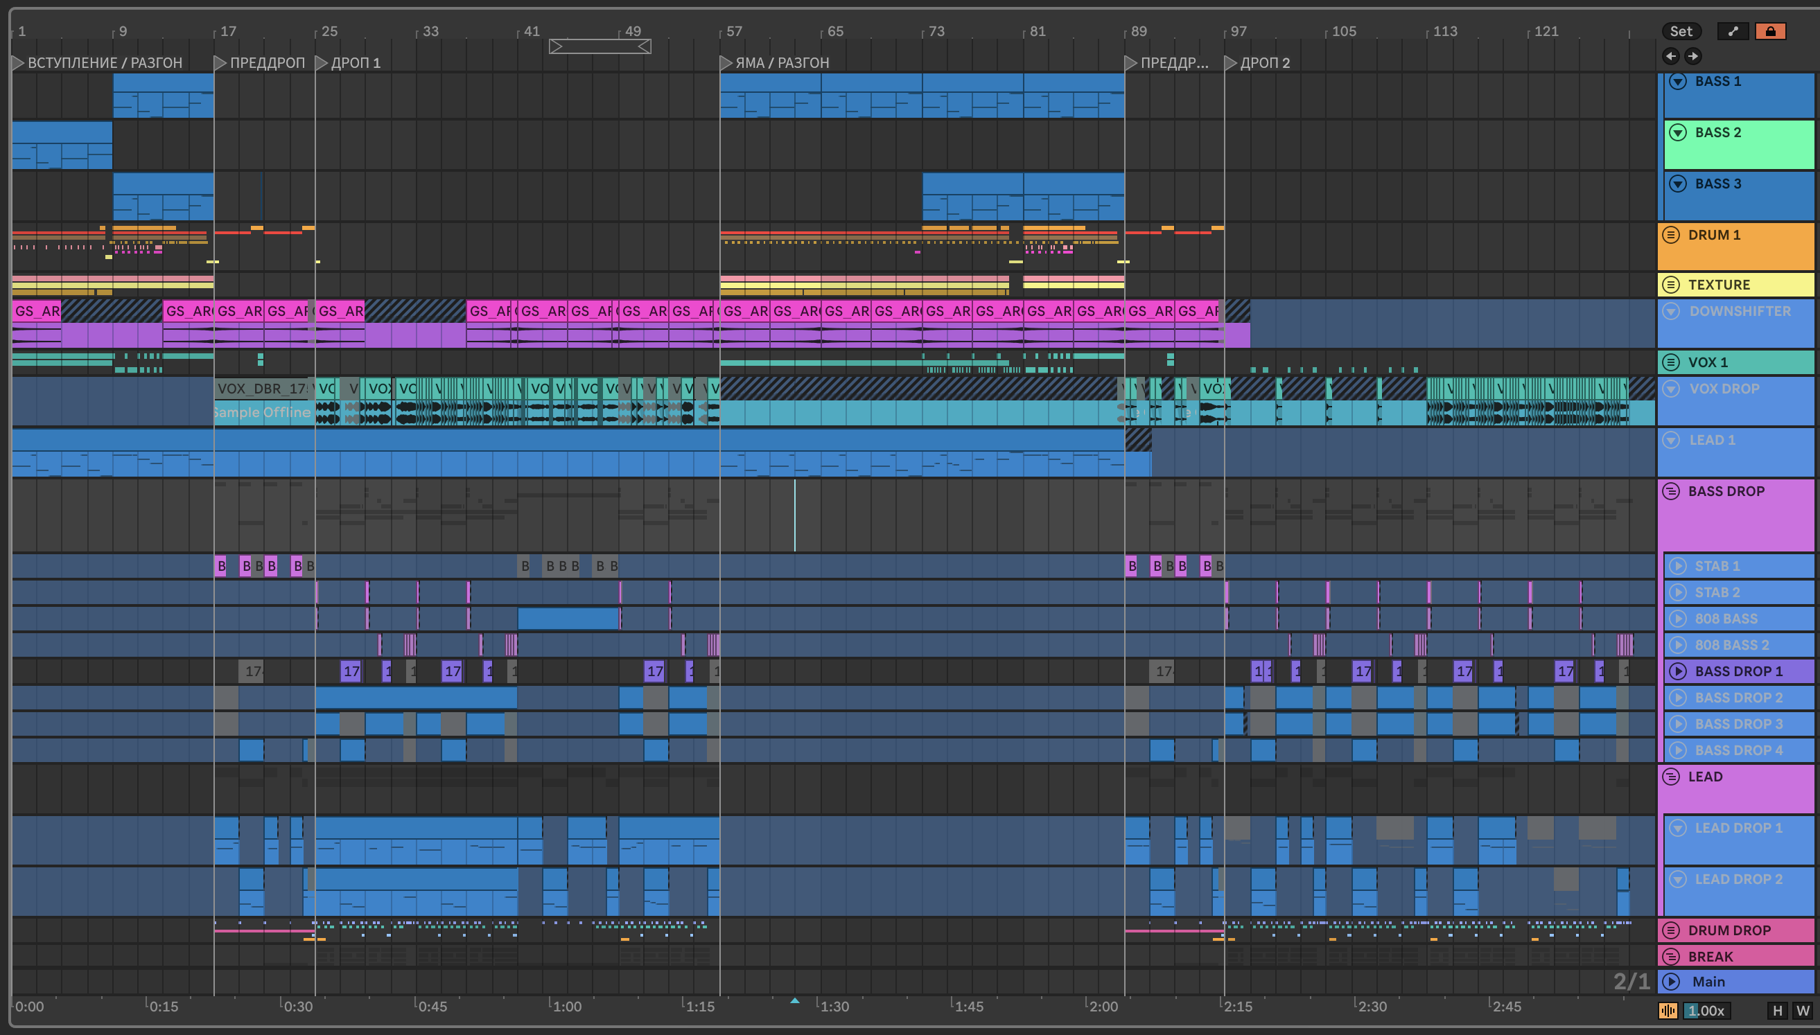Expand the 808 BASS track
The image size is (1820, 1035).
pos(1678,619)
